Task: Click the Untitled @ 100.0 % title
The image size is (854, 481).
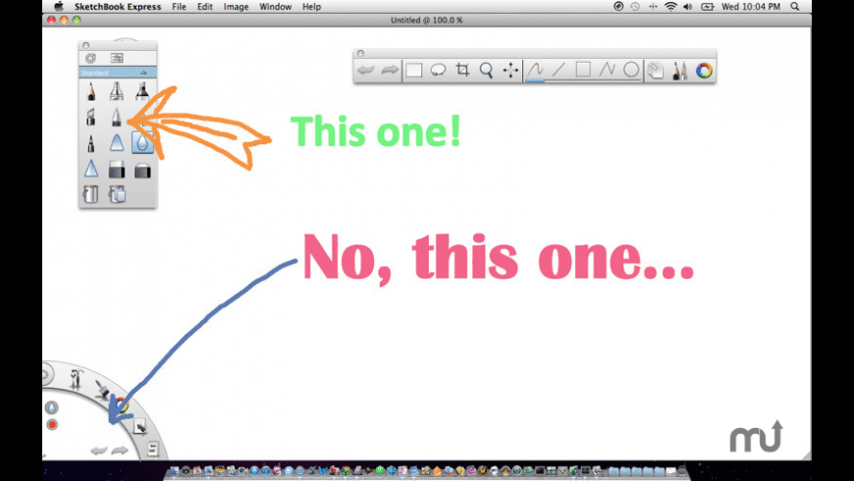Action: click(x=426, y=21)
